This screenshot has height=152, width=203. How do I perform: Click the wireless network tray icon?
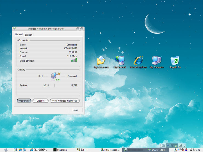179,150
